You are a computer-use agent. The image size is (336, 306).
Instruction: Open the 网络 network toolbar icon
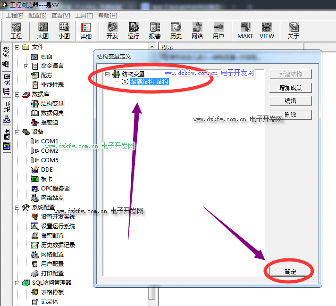pos(197,31)
